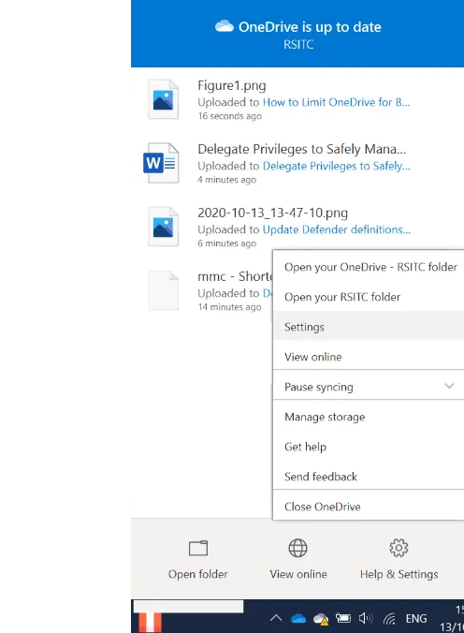Viewport: 464px width, 633px height.
Task: Click the Wi-Fi network tray icon
Action: [389, 618]
